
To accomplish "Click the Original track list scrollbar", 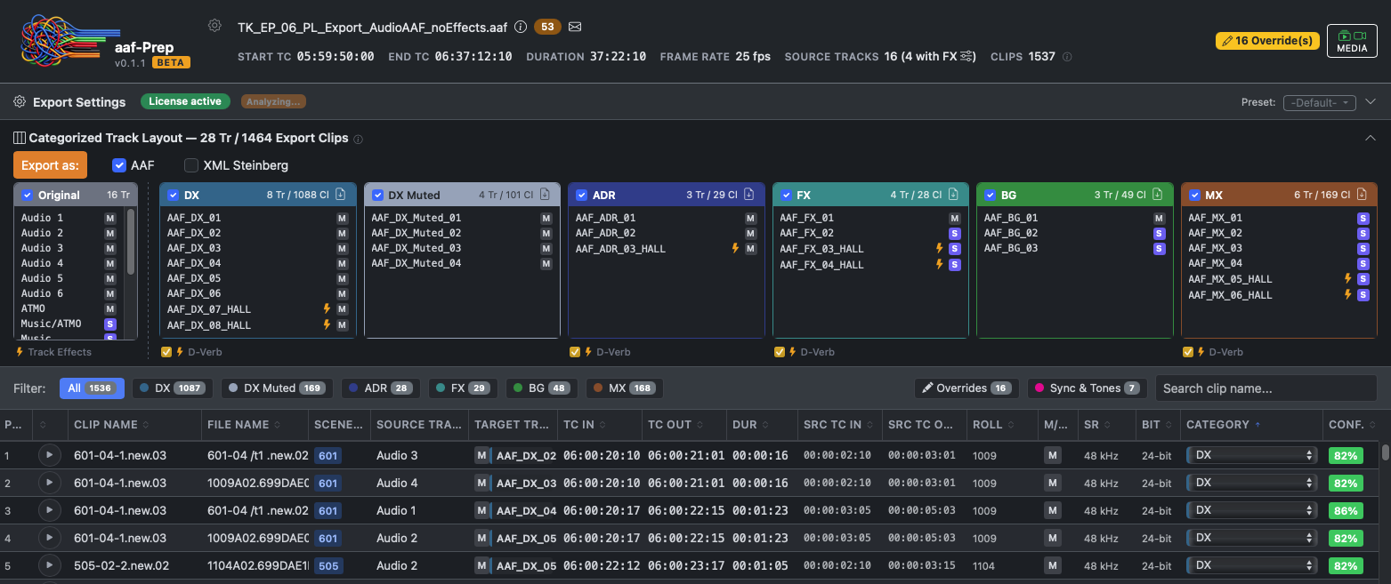I will click(132, 240).
